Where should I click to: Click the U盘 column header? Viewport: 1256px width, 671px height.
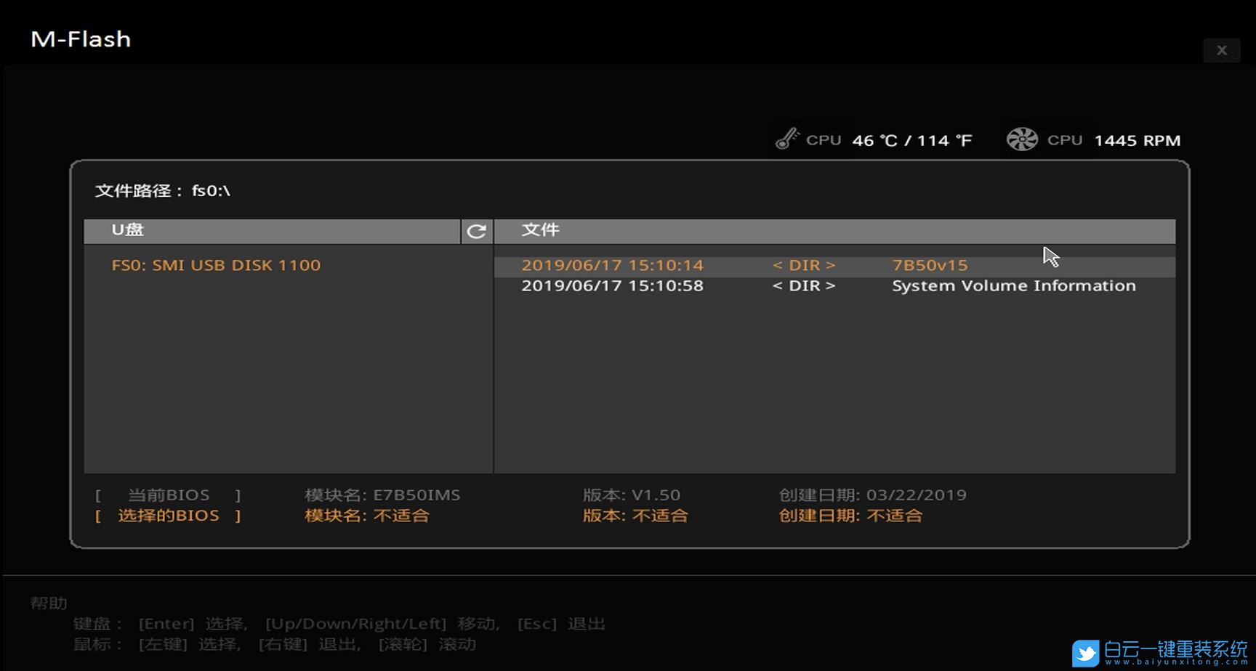pos(128,230)
